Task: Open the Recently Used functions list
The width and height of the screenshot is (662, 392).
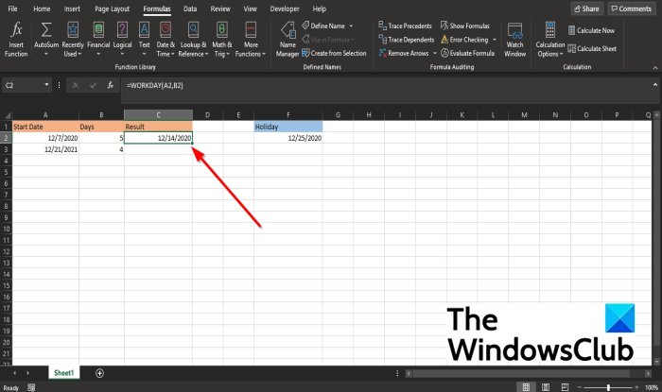Action: (x=73, y=40)
